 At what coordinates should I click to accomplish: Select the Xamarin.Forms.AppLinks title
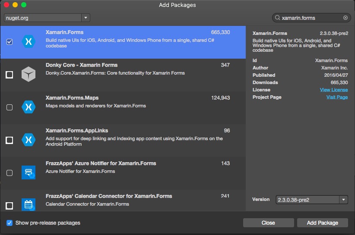pos(77,131)
